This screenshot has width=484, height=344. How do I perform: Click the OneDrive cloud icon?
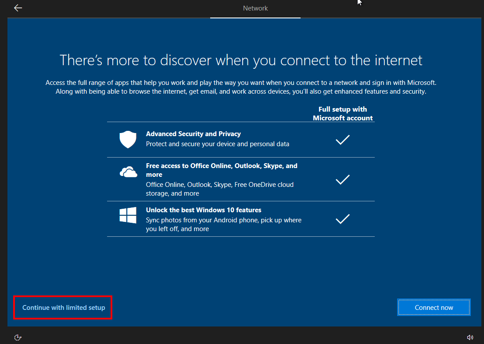(129, 172)
